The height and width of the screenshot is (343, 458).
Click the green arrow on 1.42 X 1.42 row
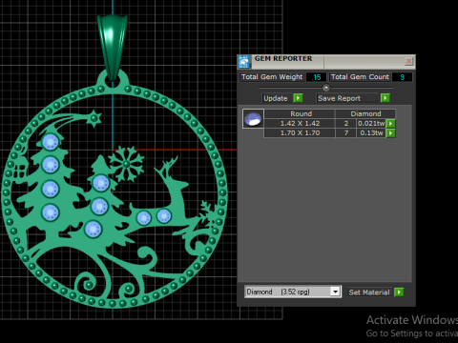[x=391, y=123]
